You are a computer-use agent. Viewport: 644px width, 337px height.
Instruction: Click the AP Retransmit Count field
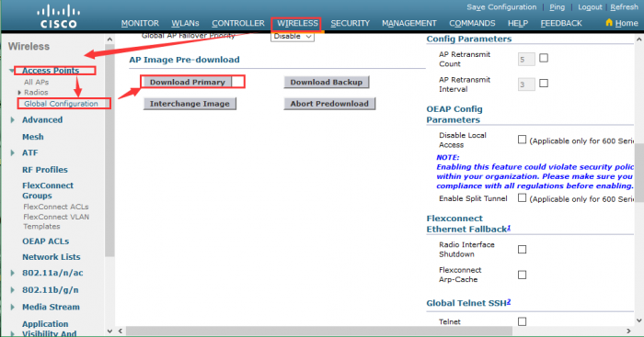526,60
